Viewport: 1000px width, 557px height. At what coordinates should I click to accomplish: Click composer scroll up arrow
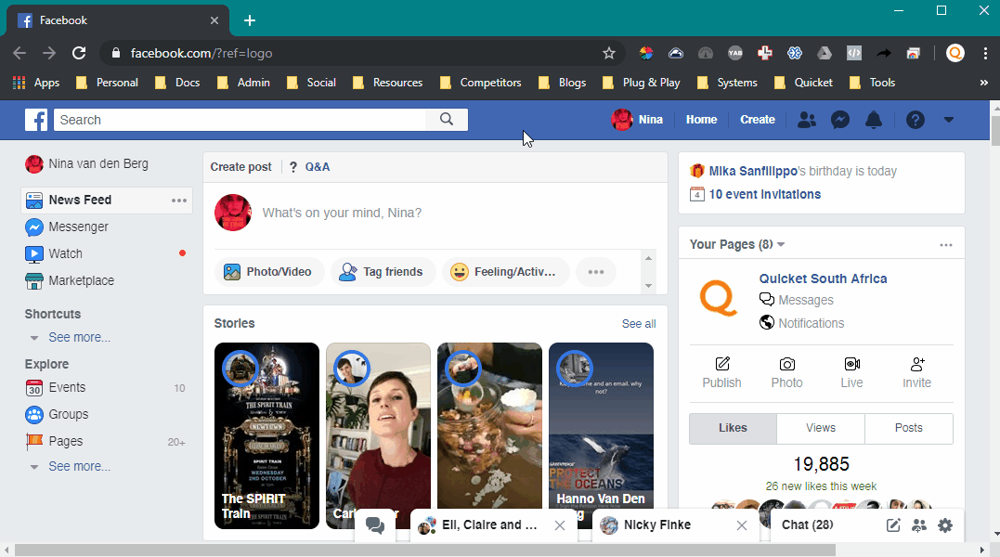click(x=649, y=258)
